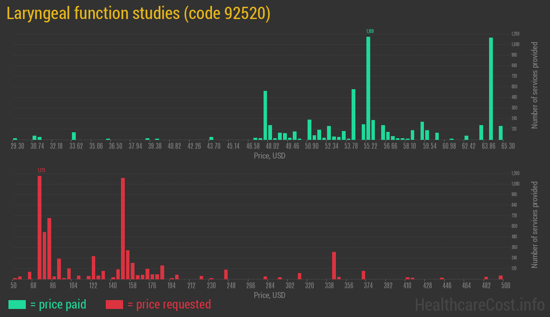Click the red bar between 338 and 356
Screen dimensions: 550x317
coord(334,265)
